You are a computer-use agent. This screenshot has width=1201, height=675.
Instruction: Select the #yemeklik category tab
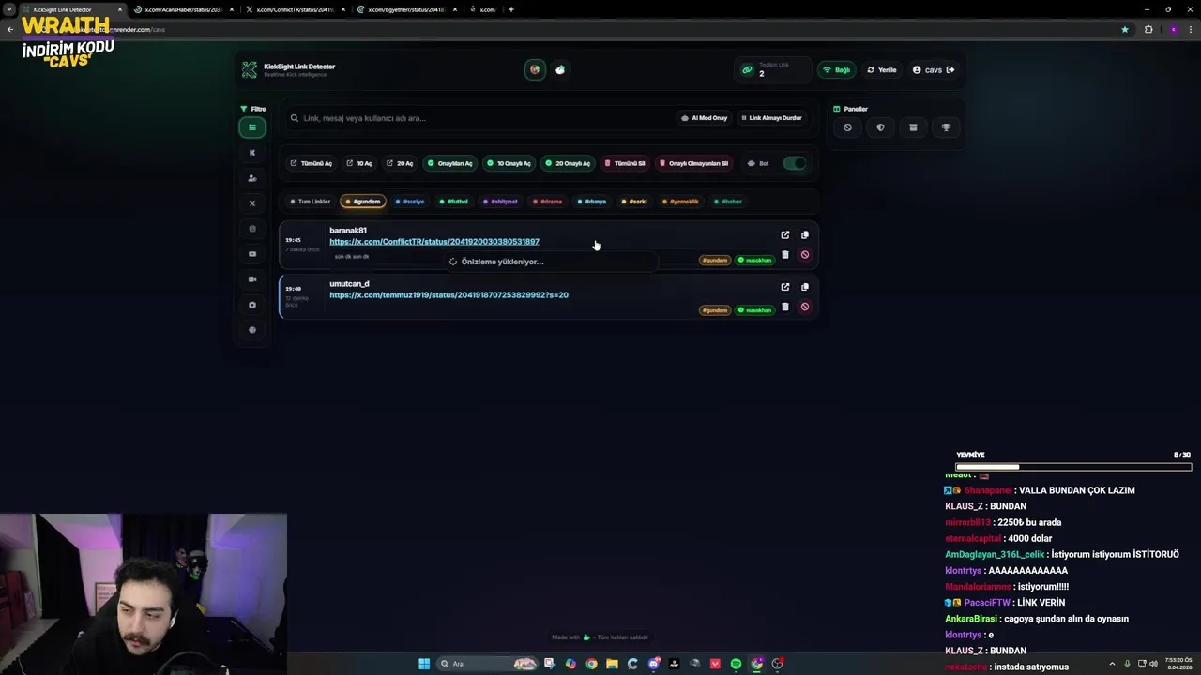pos(680,202)
